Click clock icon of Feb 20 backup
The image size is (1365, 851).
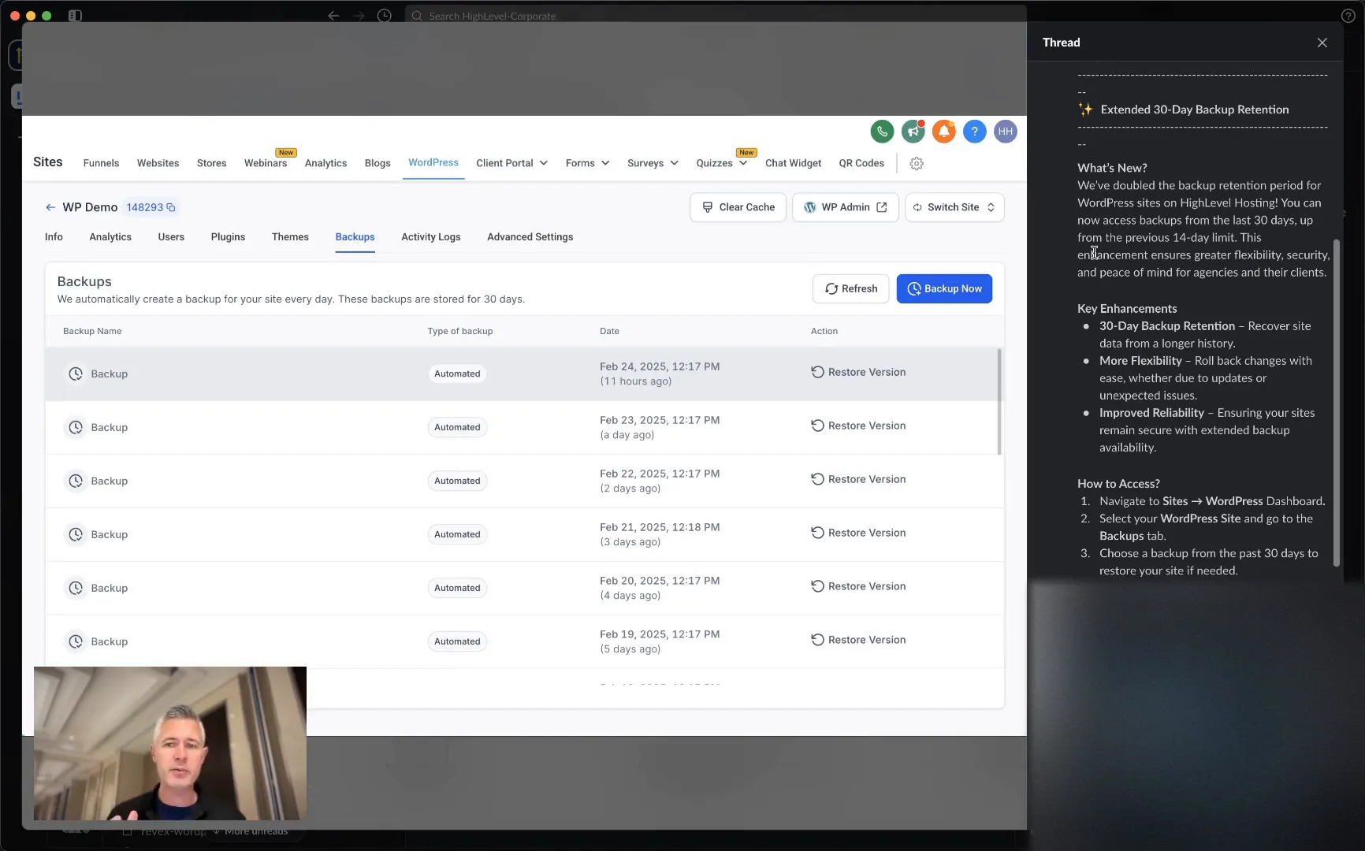pos(76,588)
